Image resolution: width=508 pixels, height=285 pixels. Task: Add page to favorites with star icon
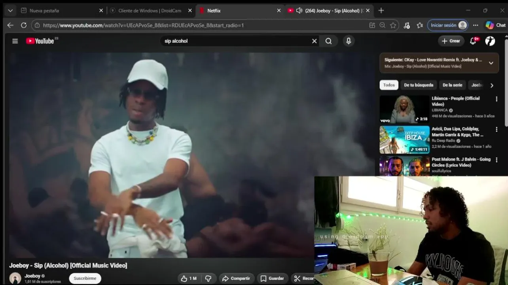point(393,25)
